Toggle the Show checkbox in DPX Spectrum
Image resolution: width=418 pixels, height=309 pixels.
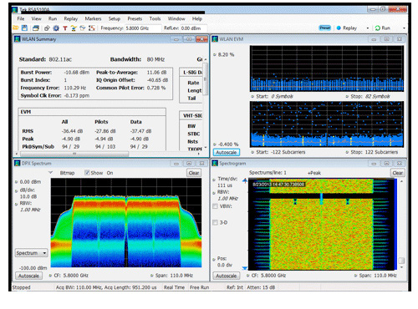click(x=87, y=173)
